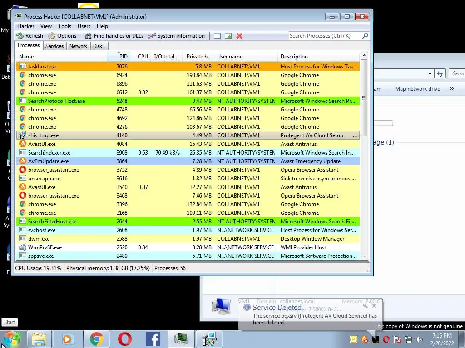Viewport: 465px width, 348px height.
Task: Click the search magnifier icon
Action: (365, 36)
